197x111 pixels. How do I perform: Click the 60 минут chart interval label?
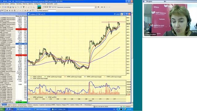pyautogui.click(x=117, y=14)
